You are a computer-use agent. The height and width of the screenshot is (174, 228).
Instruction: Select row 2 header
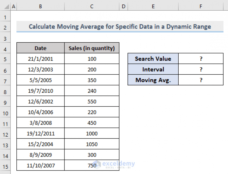point(5,27)
